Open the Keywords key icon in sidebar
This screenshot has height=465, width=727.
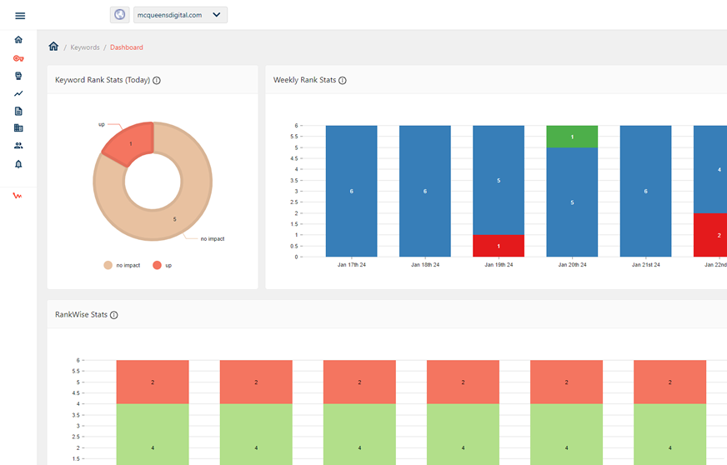(18, 58)
